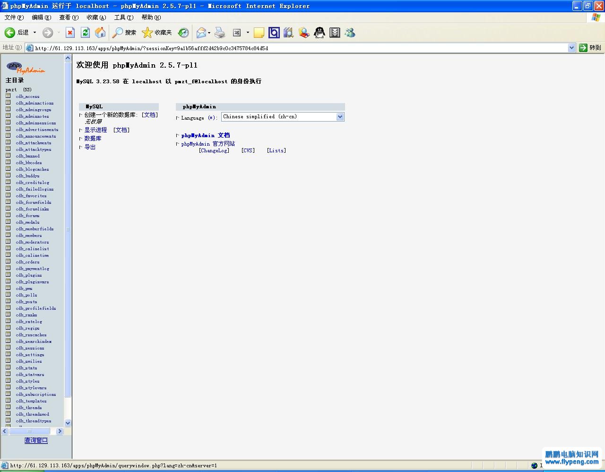Click browse table icon beside cdb_sessions
The width and height of the screenshot is (605, 472).
point(8,348)
